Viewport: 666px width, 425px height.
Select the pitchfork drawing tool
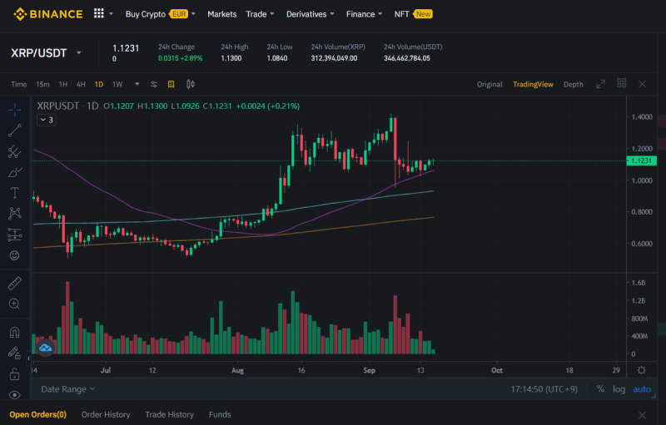(x=15, y=151)
